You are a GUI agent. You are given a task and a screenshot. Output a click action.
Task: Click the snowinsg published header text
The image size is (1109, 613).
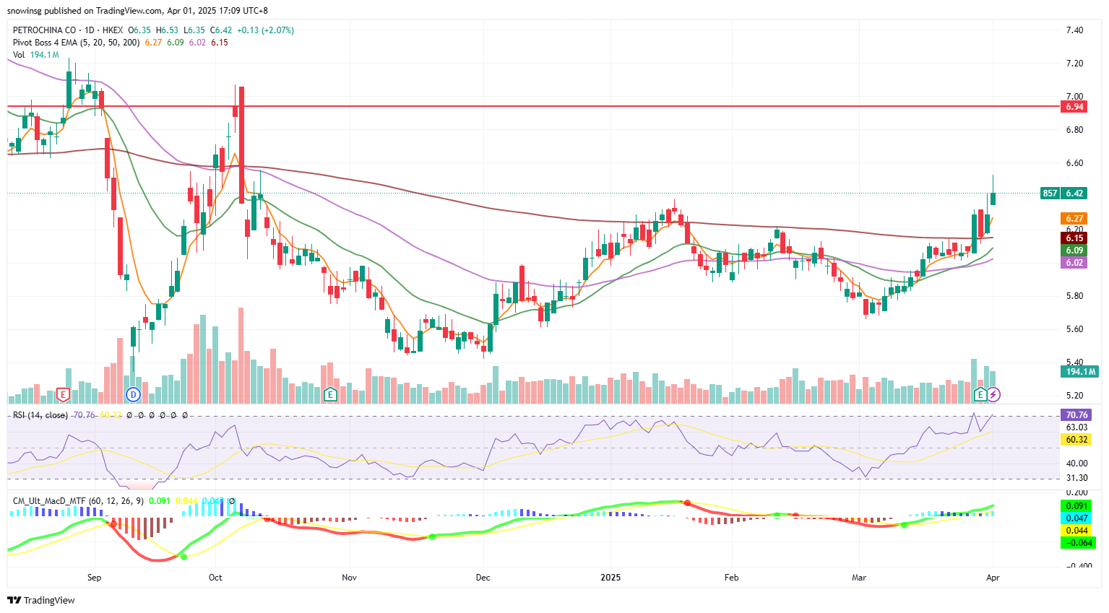click(x=137, y=11)
